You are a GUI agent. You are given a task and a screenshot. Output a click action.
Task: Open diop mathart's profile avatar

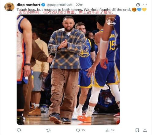tap(9, 7)
